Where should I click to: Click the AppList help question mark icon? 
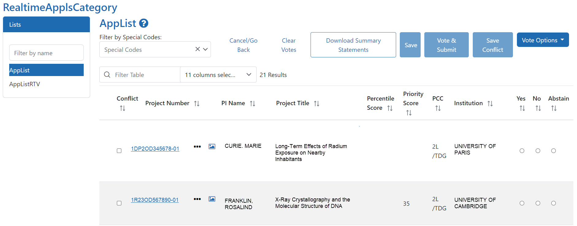point(143,23)
